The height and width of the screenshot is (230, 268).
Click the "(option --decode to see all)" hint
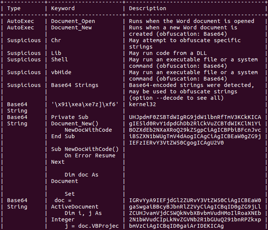(x=176, y=98)
